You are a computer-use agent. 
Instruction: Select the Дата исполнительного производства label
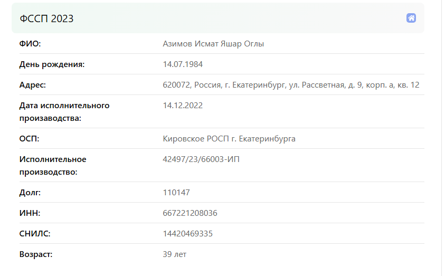tap(64, 112)
